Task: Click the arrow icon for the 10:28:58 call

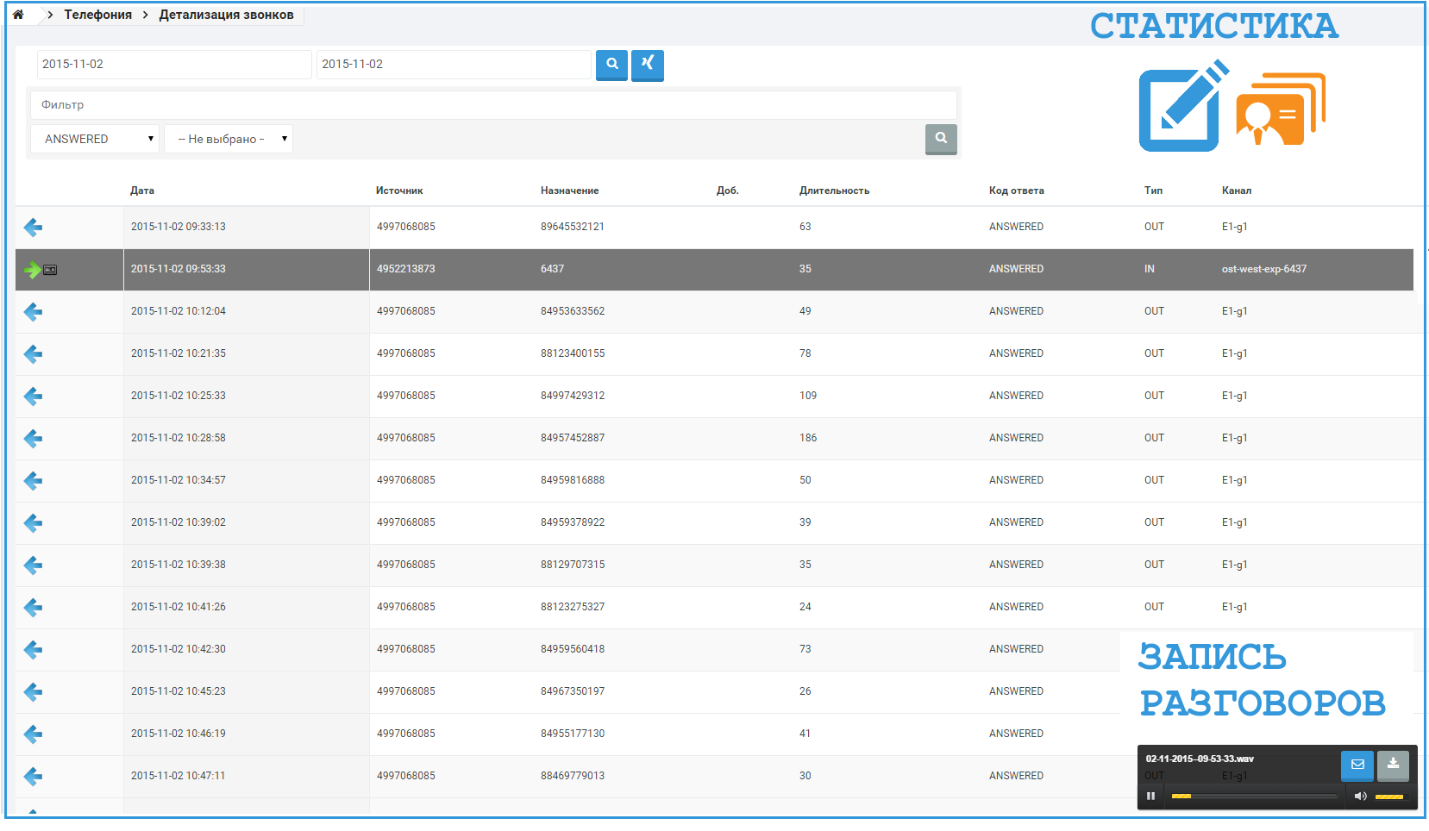Action: 33,439
